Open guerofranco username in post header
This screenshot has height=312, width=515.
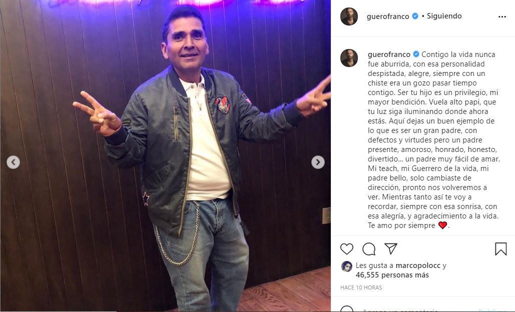pos(387,16)
